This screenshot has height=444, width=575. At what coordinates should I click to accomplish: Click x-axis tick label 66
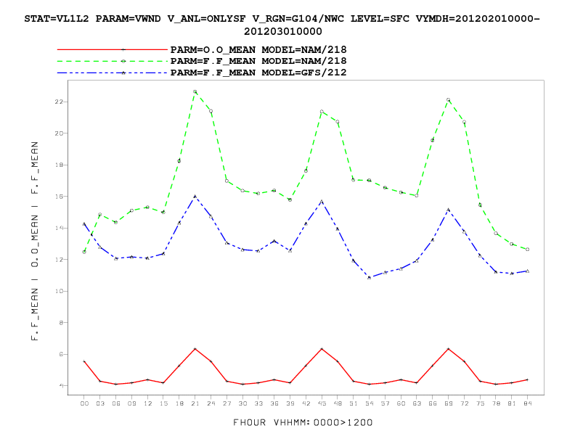(433, 403)
